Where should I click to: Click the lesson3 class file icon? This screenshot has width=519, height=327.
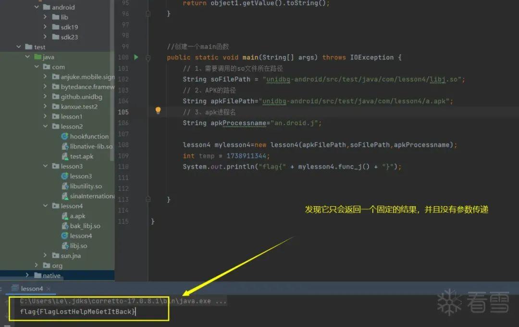(x=65, y=176)
